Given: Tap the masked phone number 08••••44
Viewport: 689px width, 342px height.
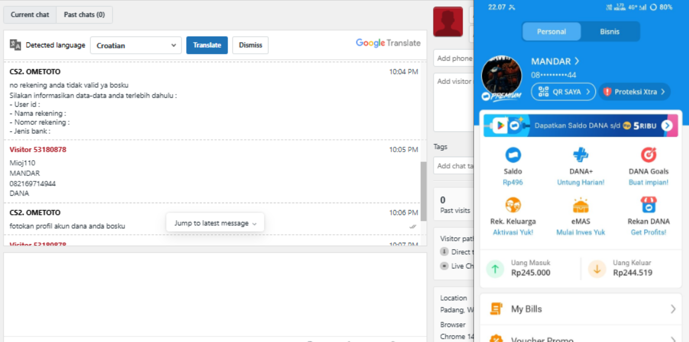Looking at the screenshot, I should pyautogui.click(x=554, y=75).
